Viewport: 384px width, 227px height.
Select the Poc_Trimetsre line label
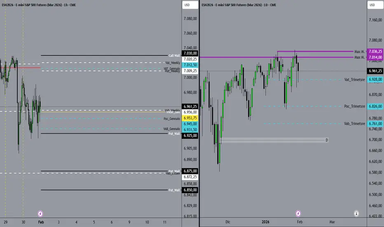354,106
